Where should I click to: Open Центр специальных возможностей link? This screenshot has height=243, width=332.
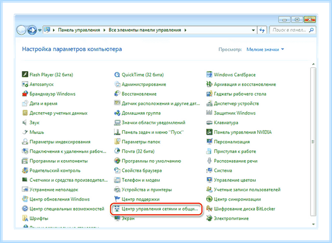pyautogui.click(x=67, y=209)
